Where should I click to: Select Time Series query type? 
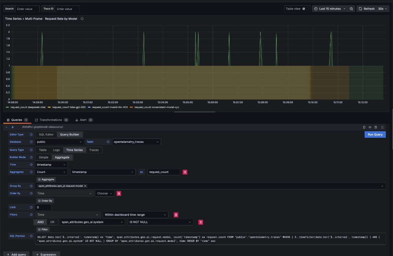point(74,150)
